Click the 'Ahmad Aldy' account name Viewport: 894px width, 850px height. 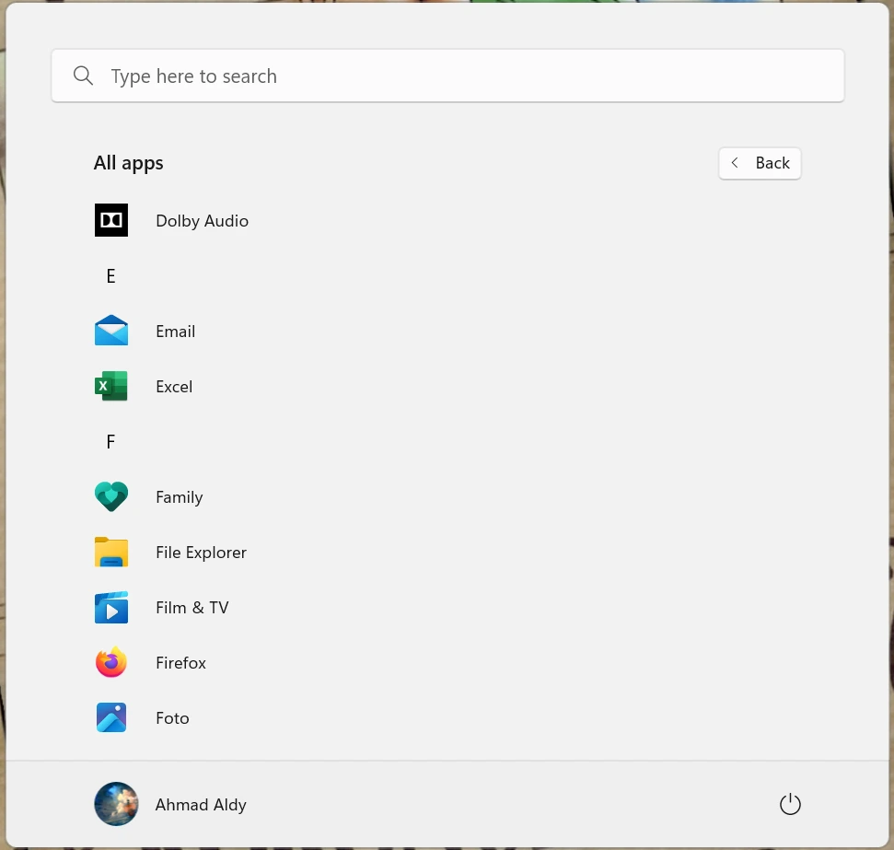coord(201,804)
